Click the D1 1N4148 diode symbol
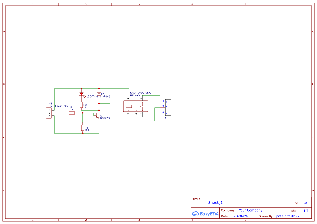The width and height of the screenshot is (317, 224). (x=99, y=94)
